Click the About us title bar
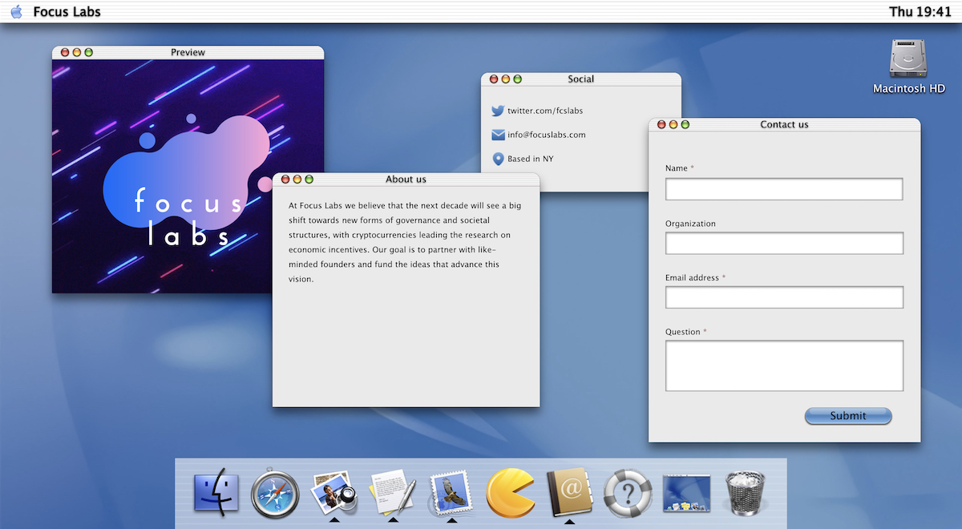This screenshot has width=962, height=529. tap(406, 180)
